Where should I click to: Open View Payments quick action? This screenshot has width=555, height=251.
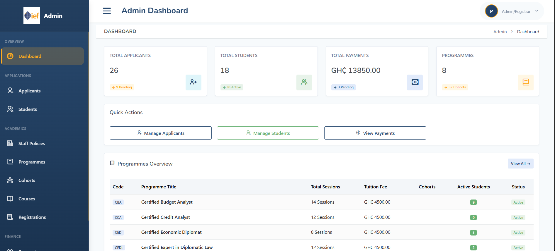click(x=375, y=133)
